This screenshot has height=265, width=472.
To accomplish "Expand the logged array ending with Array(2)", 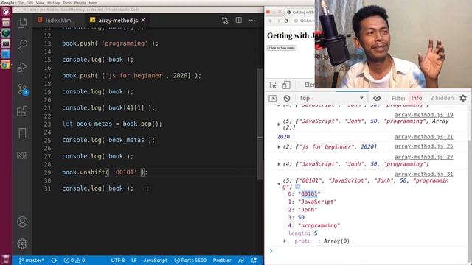I will pos(279,124).
